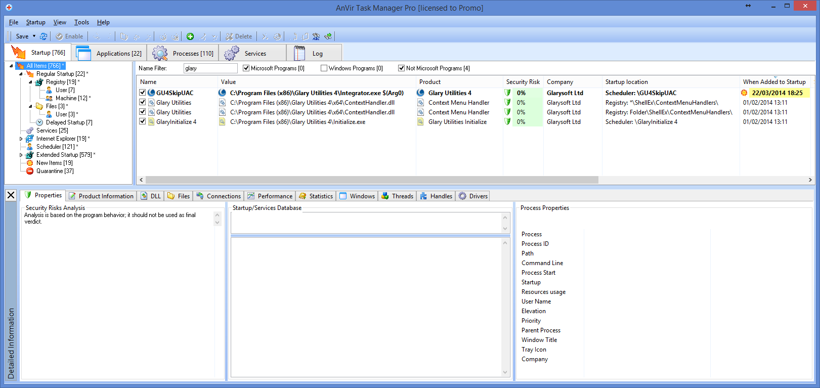Click the Services [25] gear icon in tree
Screen dimensions: 820x388
click(x=30, y=131)
